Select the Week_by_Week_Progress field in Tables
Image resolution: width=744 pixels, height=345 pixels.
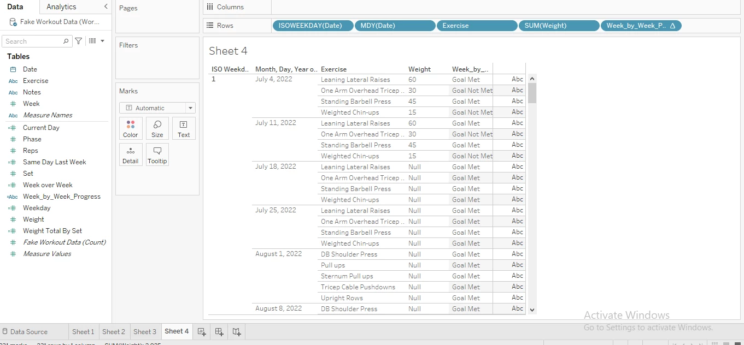pyautogui.click(x=61, y=197)
